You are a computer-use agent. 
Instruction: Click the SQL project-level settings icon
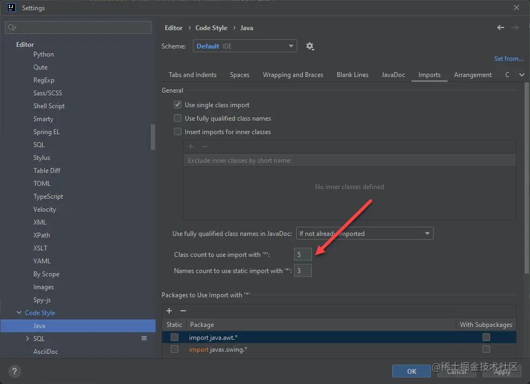point(144,338)
